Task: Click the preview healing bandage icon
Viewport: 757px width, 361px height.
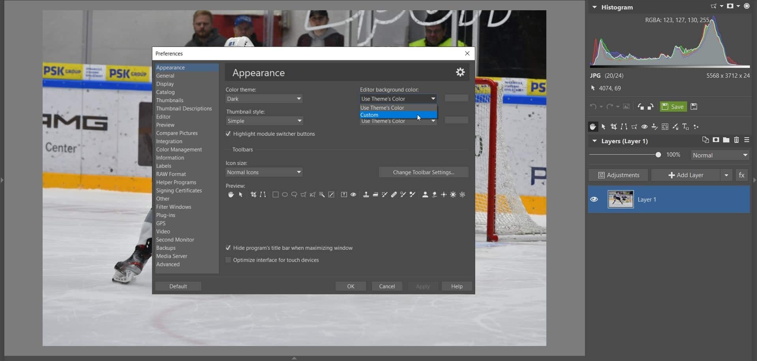Action: point(394,195)
